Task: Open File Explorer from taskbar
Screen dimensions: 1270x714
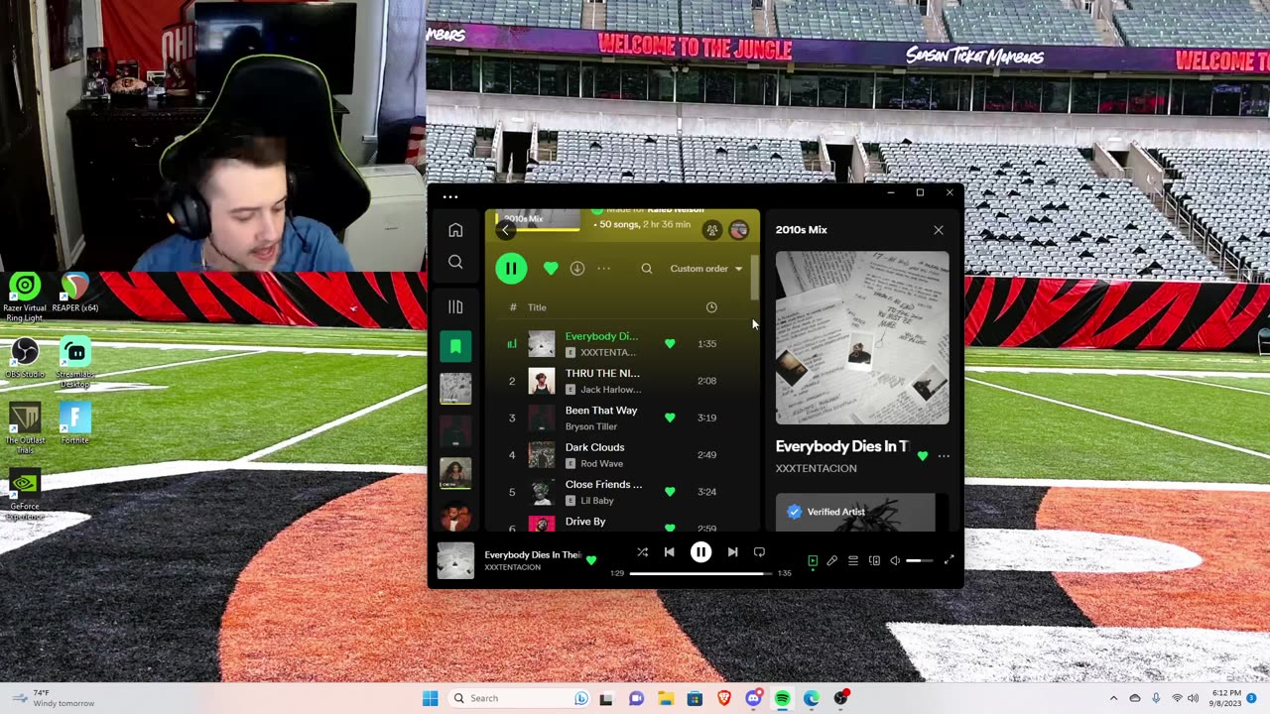Action: tap(665, 698)
